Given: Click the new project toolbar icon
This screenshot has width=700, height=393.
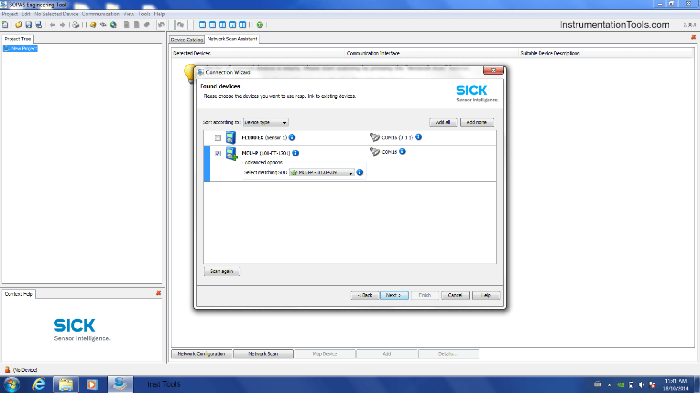Looking at the screenshot, I should coord(5,25).
